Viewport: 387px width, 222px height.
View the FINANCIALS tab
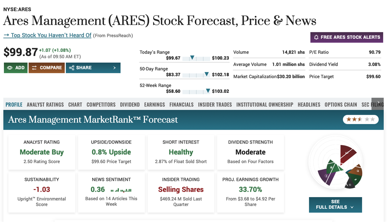coord(182,105)
